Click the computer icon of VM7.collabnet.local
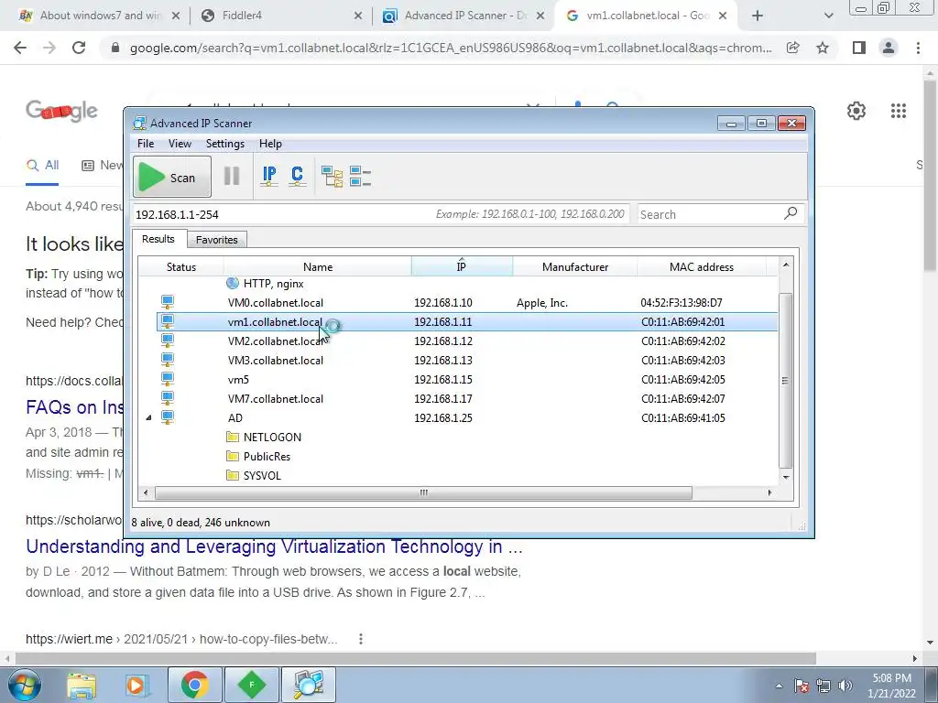This screenshot has height=703, width=938. click(168, 398)
